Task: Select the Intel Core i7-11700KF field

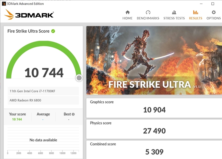Action: click(x=43, y=91)
